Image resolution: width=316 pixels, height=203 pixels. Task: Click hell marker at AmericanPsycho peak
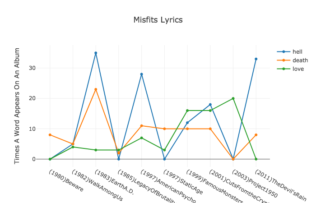[x=141, y=74]
